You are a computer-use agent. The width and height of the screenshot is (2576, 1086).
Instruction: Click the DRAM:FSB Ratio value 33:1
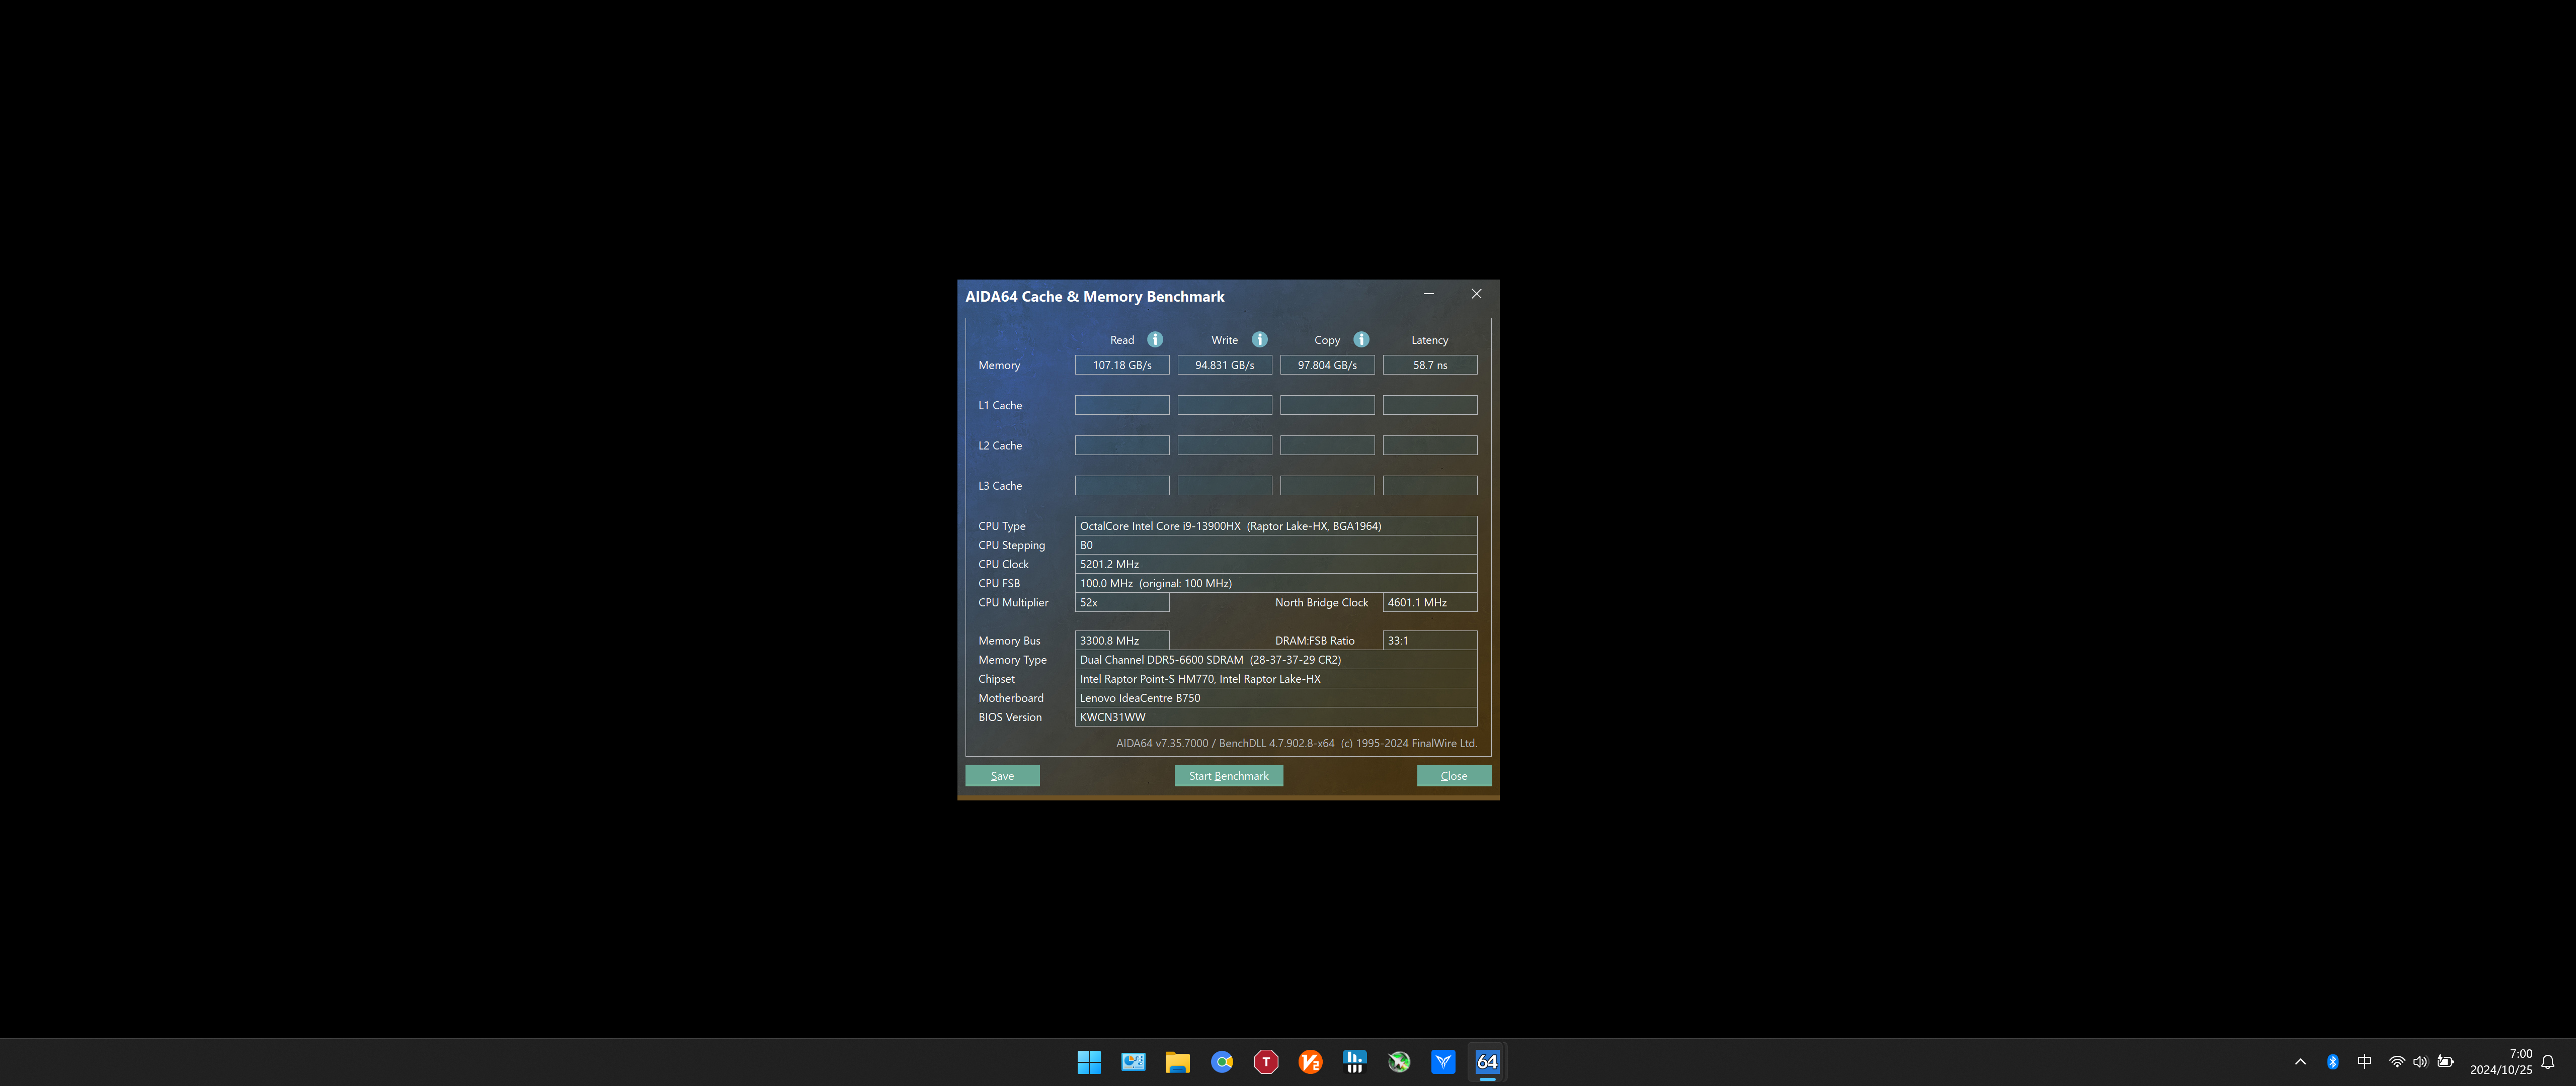1429,642
